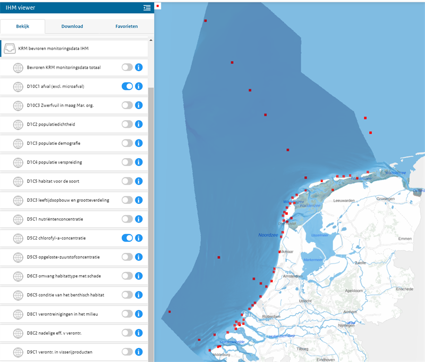Image resolution: width=425 pixels, height=362 pixels.
Task: Toggle D8C1 verontreinigingen in het milieu
Action: click(x=127, y=314)
